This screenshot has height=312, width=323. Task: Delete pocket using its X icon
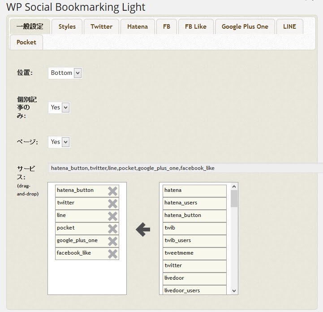[x=112, y=229]
